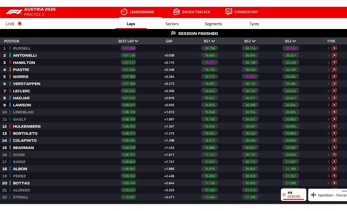This screenshot has height=211, width=347.
Task: Click Perez's soft tyre icon
Action: [x=334, y=176]
